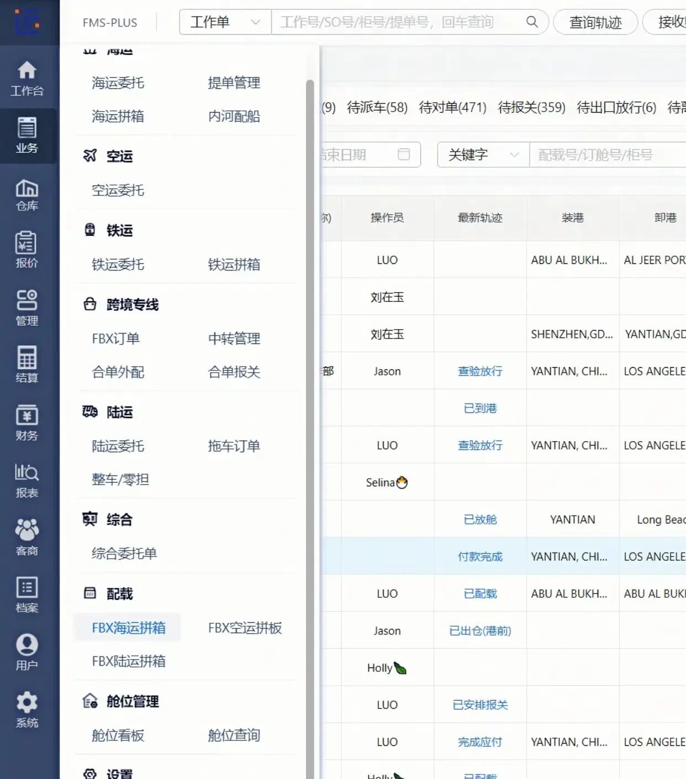
Task: Open the 工作单 search type dropdown
Action: pos(224,22)
